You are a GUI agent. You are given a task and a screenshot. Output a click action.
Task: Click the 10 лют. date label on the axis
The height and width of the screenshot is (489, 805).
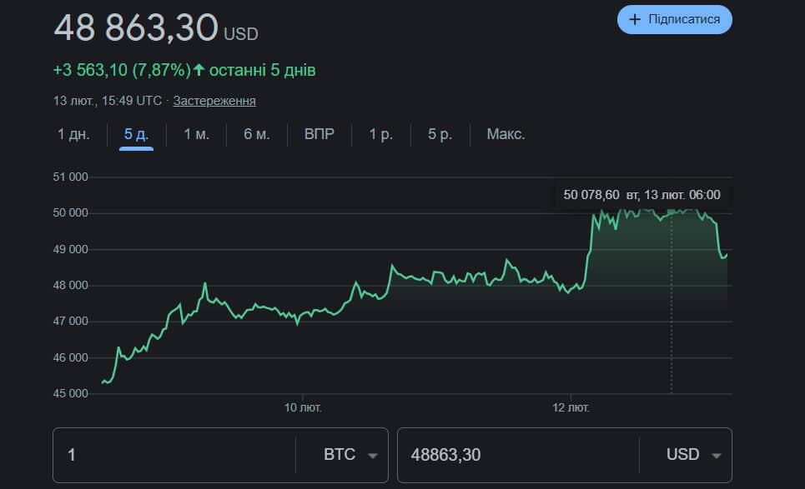(x=303, y=408)
